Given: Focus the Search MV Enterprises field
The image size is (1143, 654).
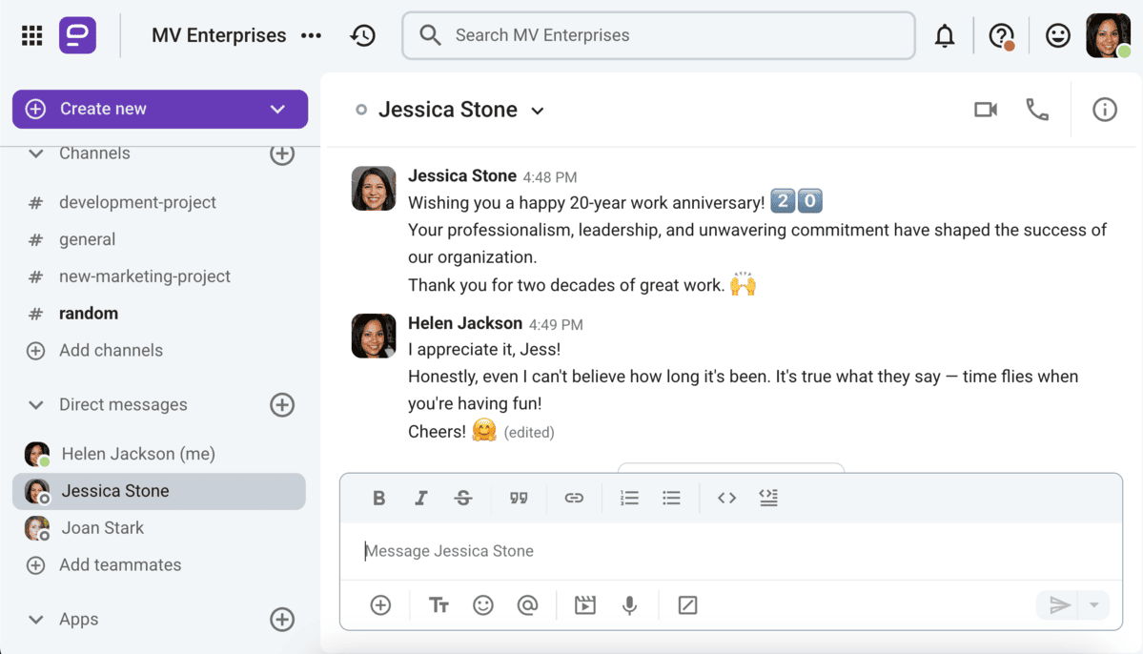Looking at the screenshot, I should coord(658,35).
